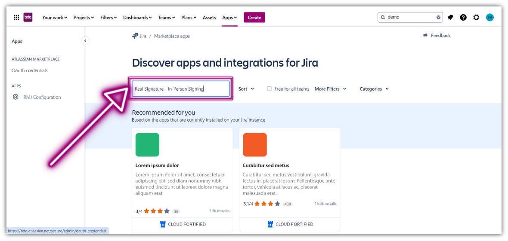Viewport: 508px width, 241px height.
Task: Open the Filters dropdown menu
Action: [108, 18]
